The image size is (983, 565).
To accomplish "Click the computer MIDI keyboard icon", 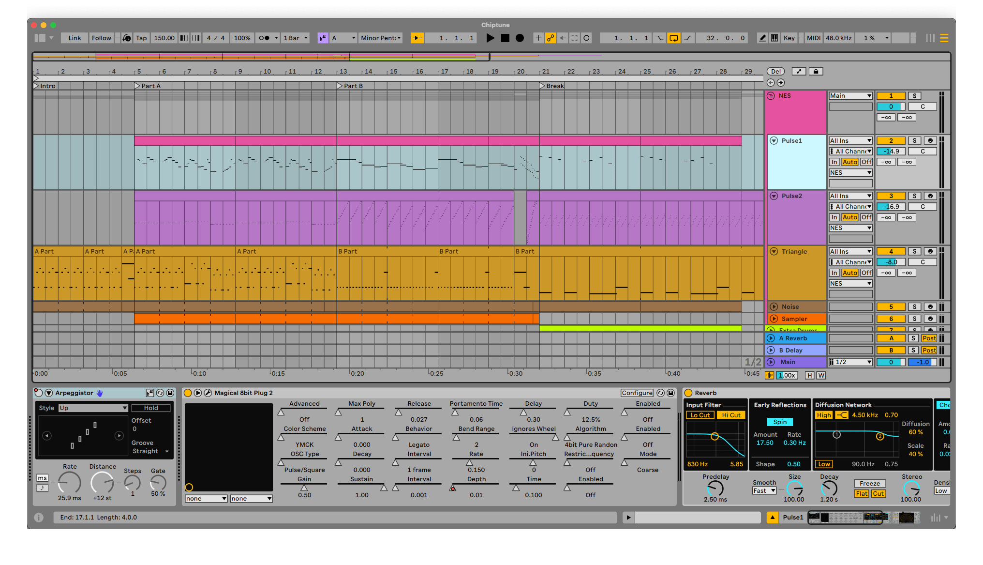I will point(774,38).
